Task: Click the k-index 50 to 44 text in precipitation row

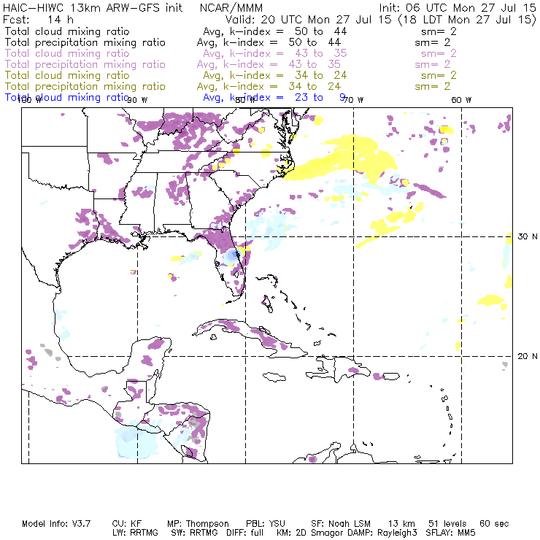Action: (269, 42)
